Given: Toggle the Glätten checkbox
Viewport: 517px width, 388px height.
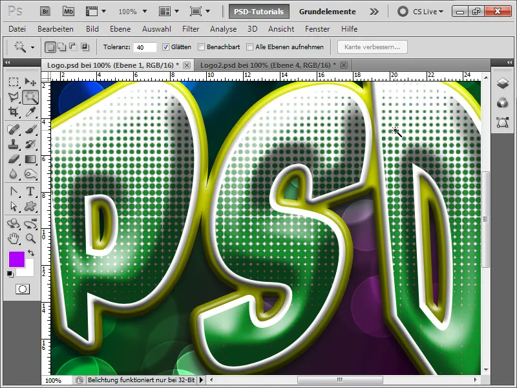Looking at the screenshot, I should (165, 47).
